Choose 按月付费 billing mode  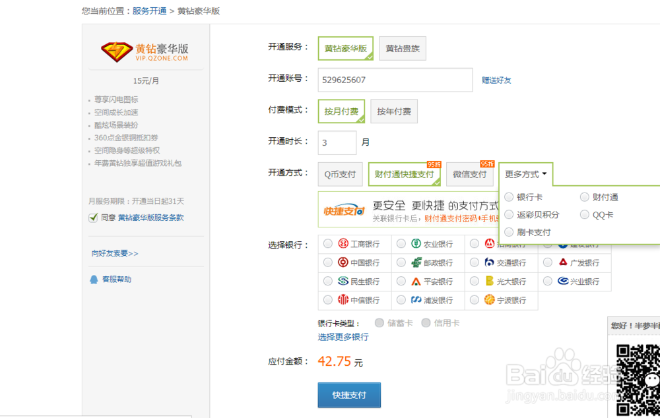click(341, 111)
